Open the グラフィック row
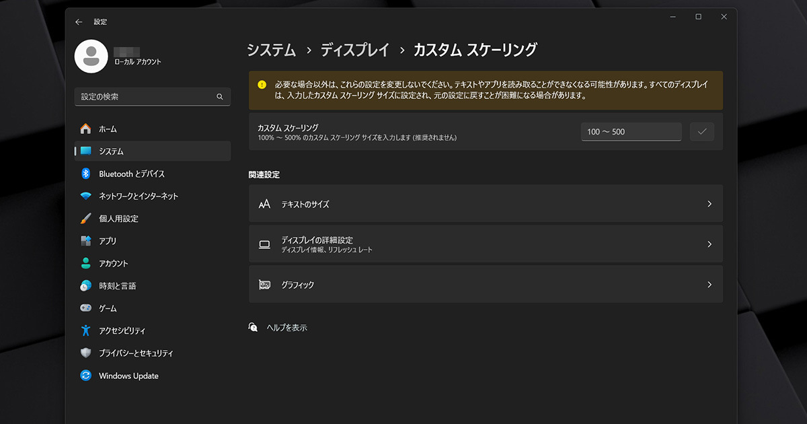 (486, 285)
